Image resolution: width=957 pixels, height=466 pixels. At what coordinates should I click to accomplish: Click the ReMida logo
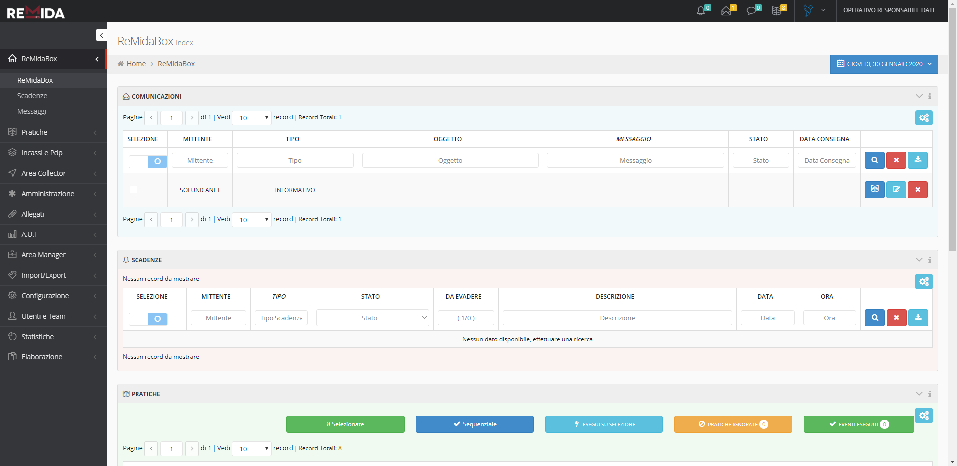pos(36,12)
